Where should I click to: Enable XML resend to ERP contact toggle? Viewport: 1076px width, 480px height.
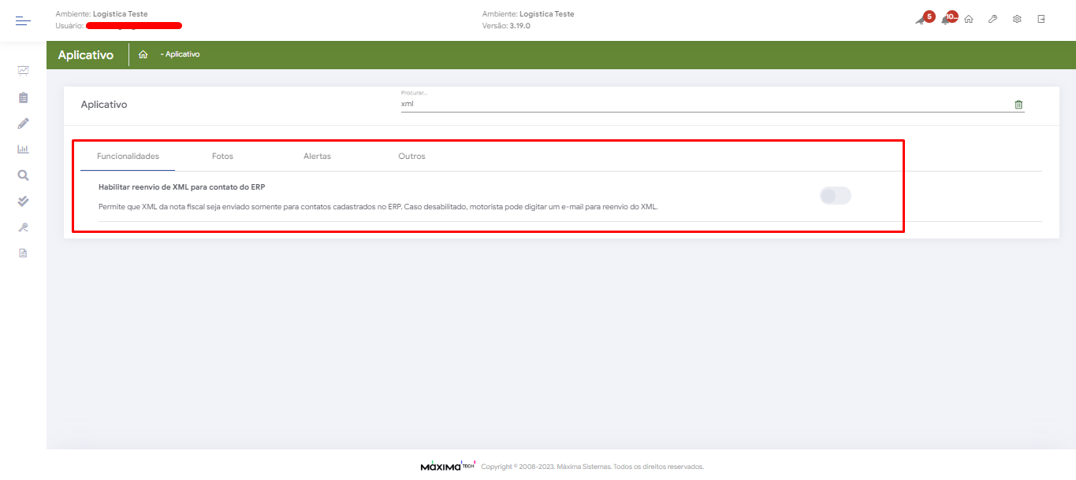pos(836,196)
